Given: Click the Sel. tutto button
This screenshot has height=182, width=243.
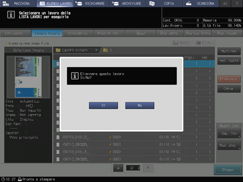Looking at the screenshot, I should pyautogui.click(x=229, y=61).
